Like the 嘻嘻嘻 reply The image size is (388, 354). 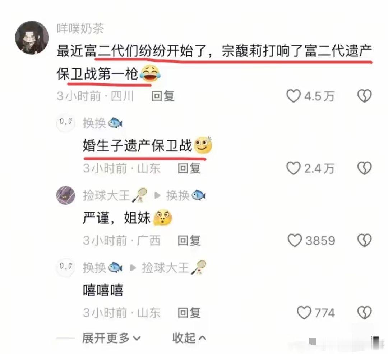pyautogui.click(x=304, y=313)
